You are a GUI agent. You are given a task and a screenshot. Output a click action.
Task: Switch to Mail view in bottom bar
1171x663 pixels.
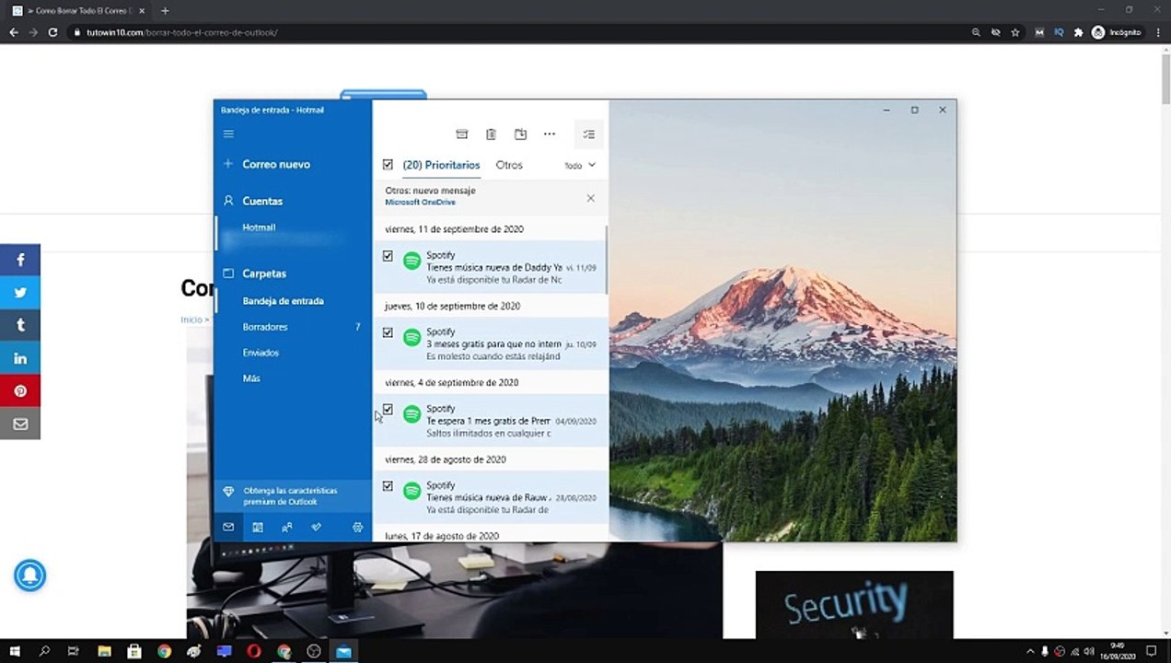point(228,528)
